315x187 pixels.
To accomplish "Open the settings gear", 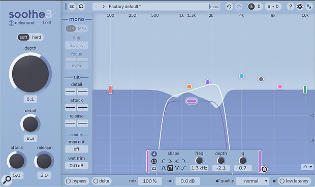I will [x=300, y=7].
